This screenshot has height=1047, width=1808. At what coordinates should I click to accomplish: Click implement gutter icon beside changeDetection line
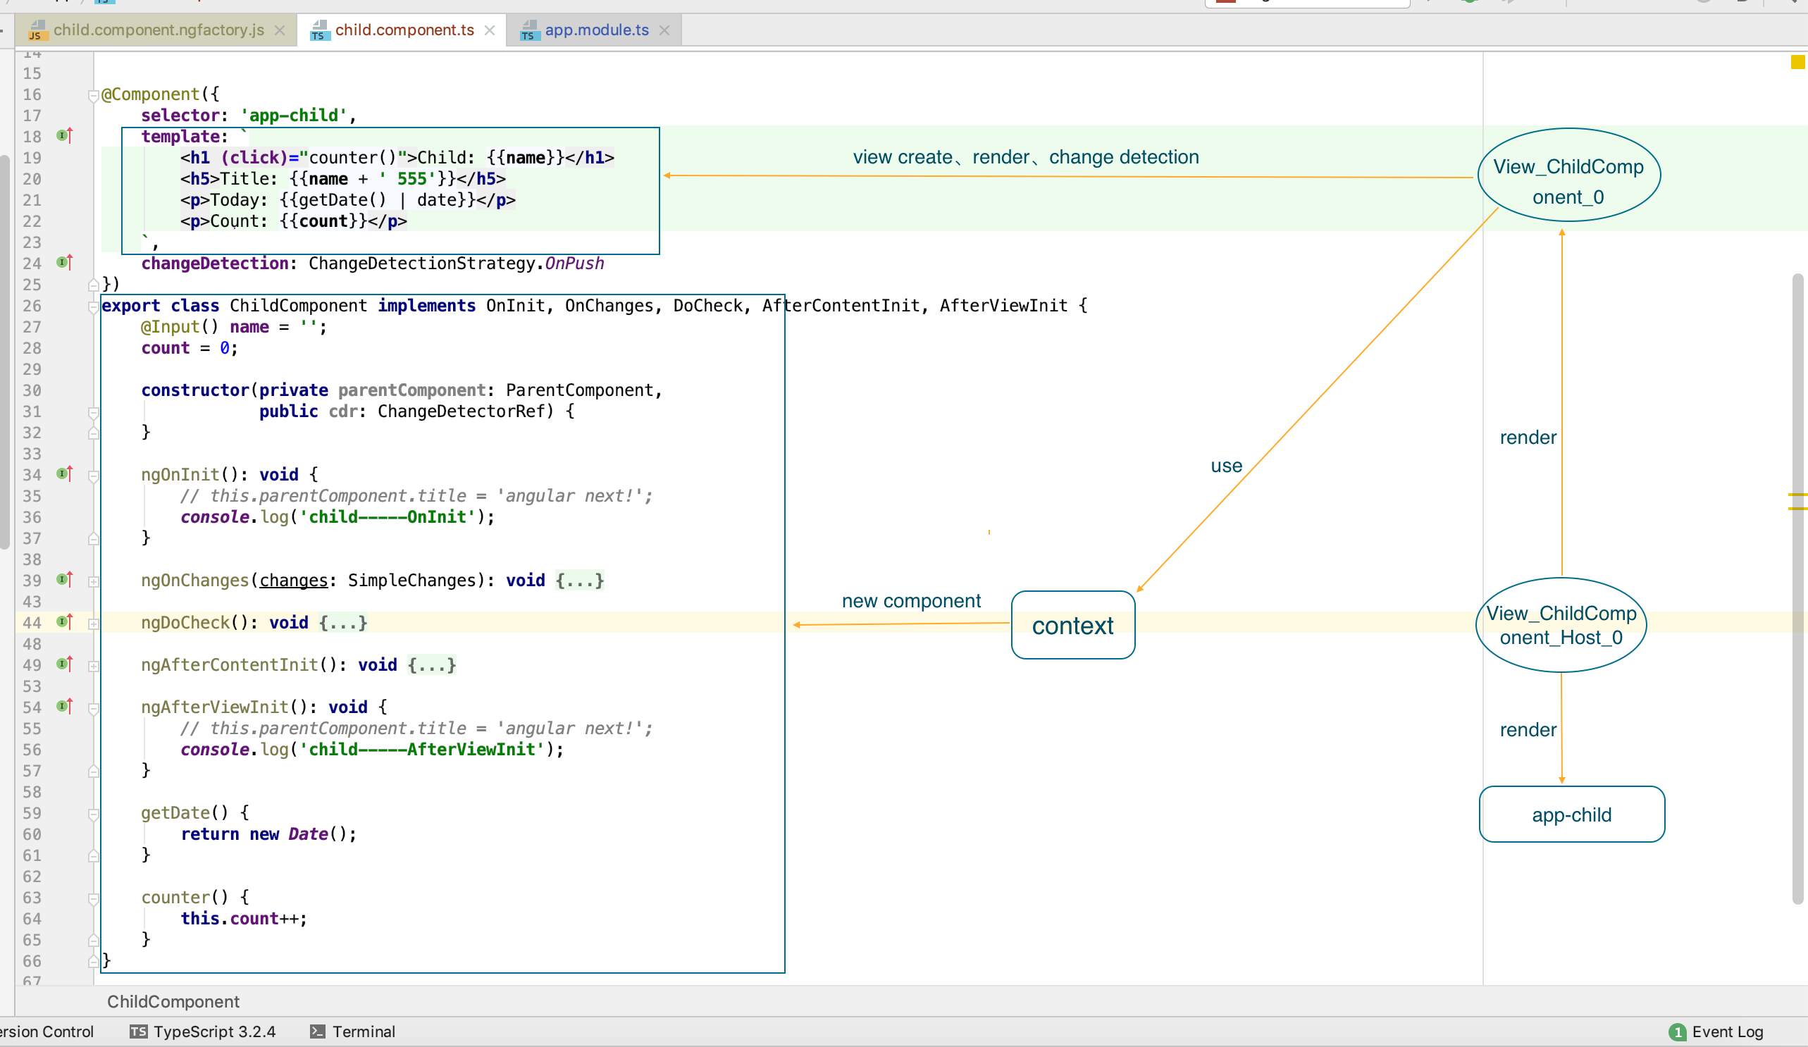[65, 262]
